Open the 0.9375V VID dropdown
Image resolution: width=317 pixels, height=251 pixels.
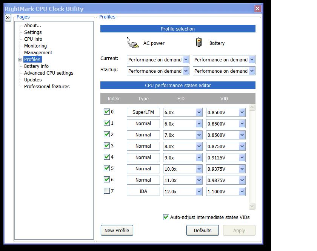[x=242, y=169]
